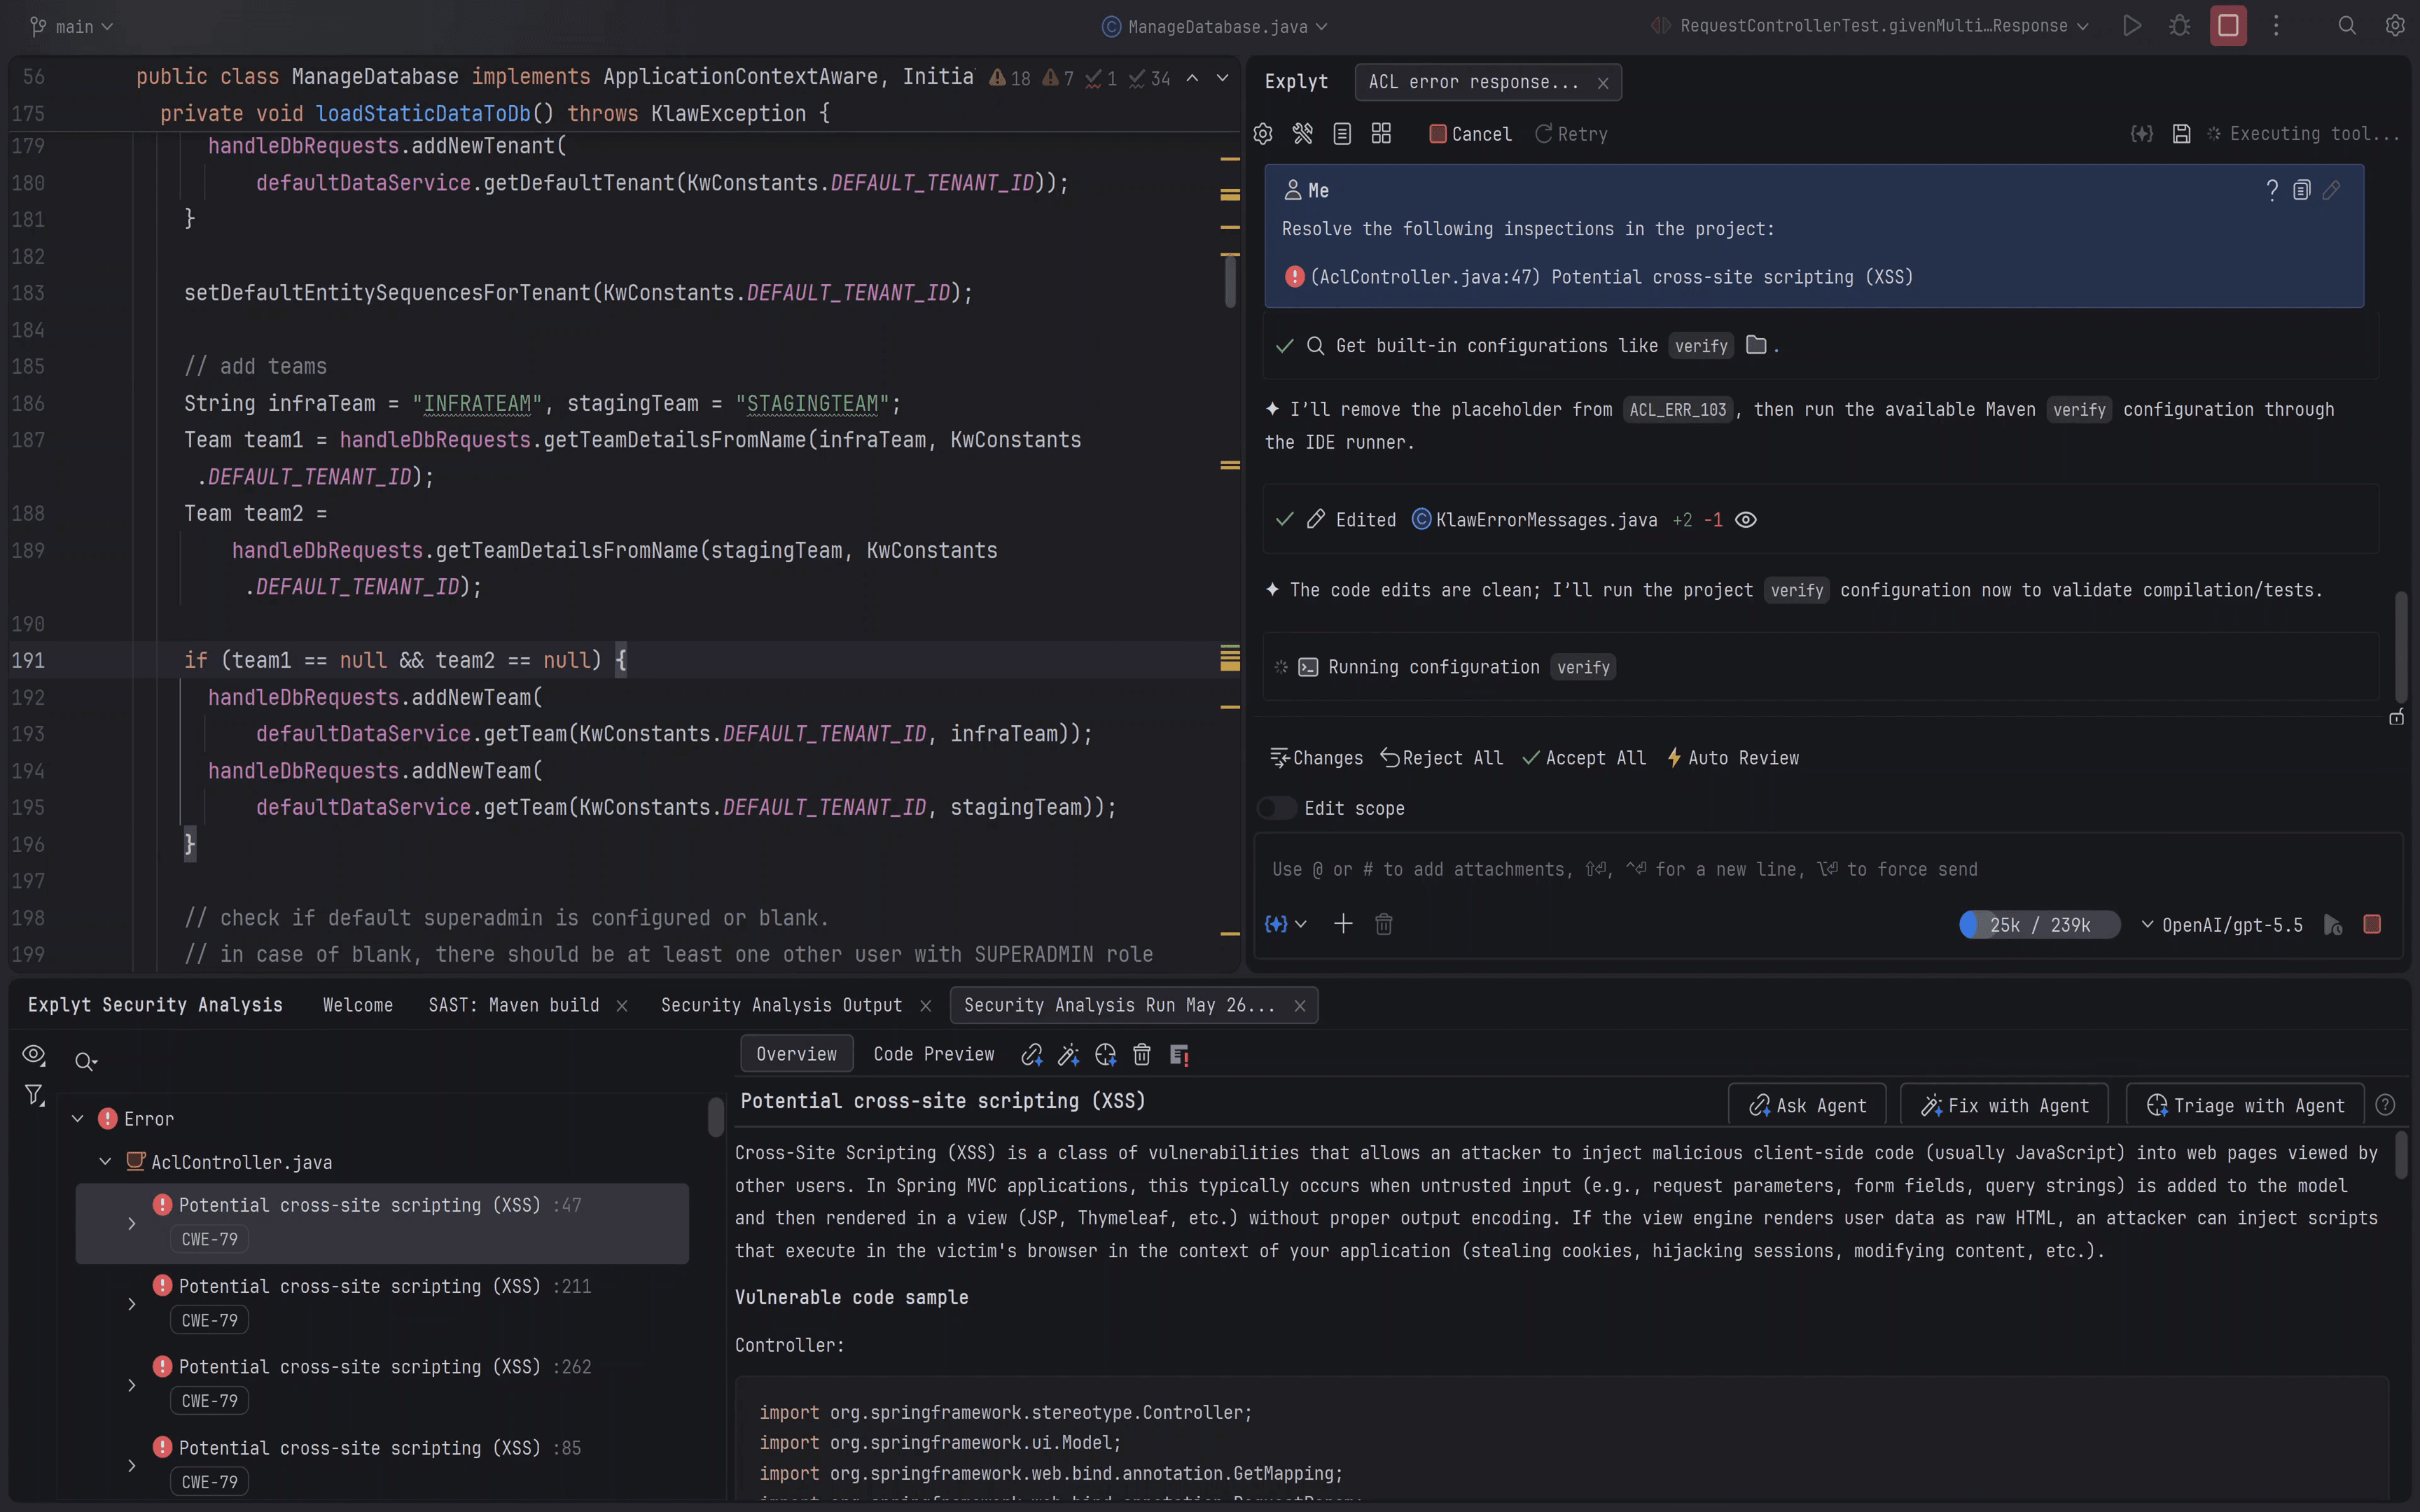Select the Overview tab
Viewport: 2420px width, 1512px height.
(796, 1054)
